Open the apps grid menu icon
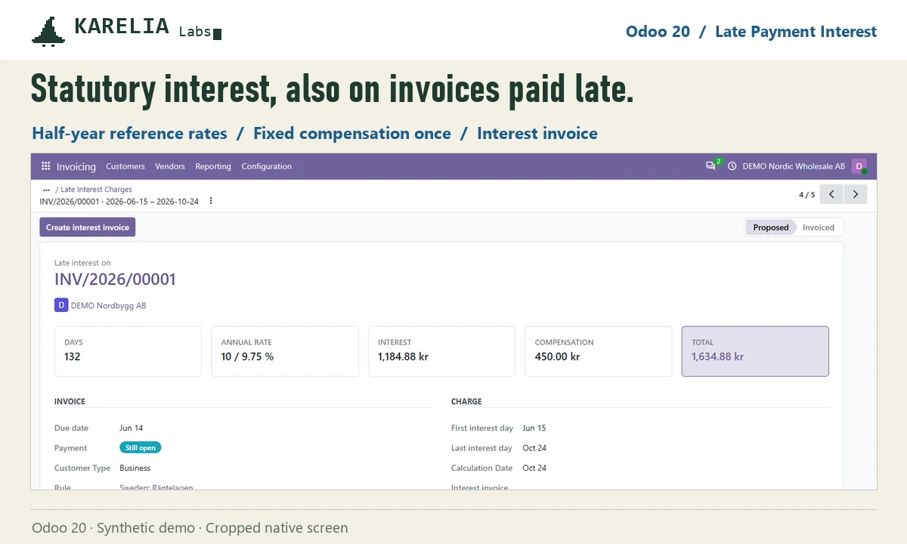907x544 pixels. (x=46, y=166)
